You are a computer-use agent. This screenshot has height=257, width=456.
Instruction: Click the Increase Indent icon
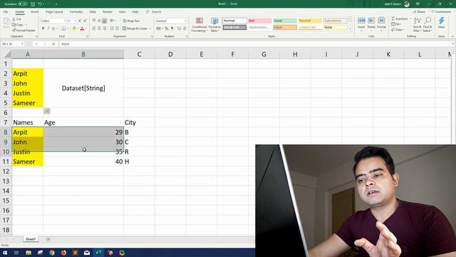click(x=117, y=29)
